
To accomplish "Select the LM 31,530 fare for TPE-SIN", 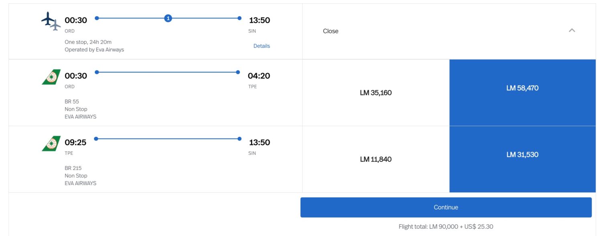I will pyautogui.click(x=522, y=154).
